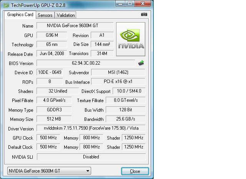Click the Bandwidth field 25.6 GB/s
Image resolution: width=246 pixels, height=179 pixels.
click(126, 119)
